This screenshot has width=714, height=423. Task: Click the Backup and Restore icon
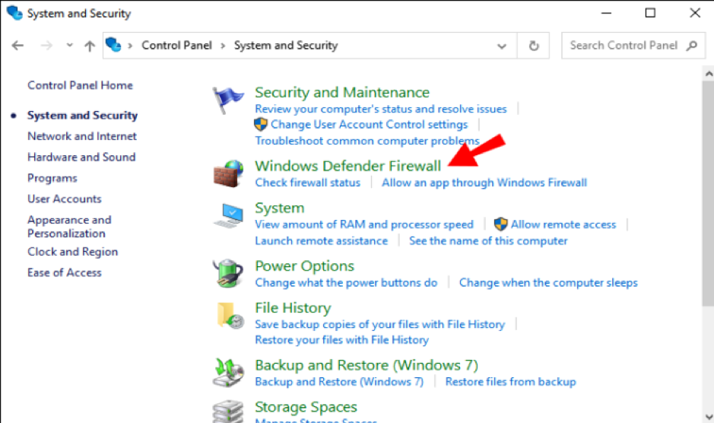[x=227, y=372]
